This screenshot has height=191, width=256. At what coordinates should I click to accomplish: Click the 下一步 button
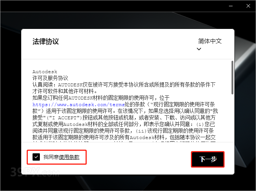(x=208, y=159)
